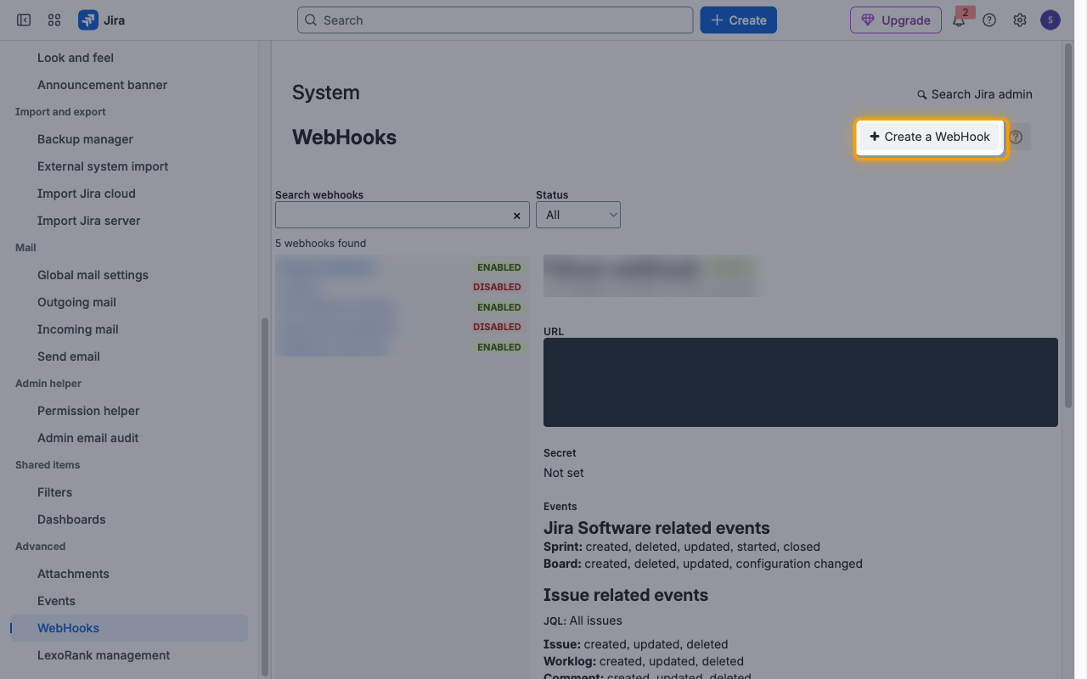Open Look and feel settings
The image size is (1087, 679).
click(76, 58)
